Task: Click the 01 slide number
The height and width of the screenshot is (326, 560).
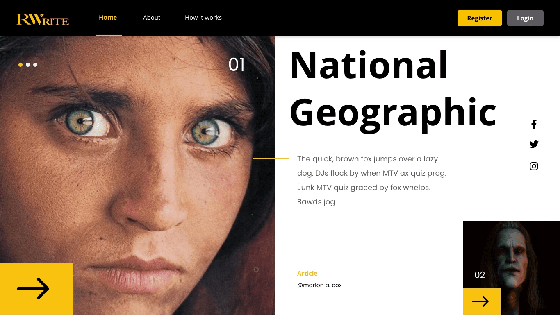Action: [237, 65]
